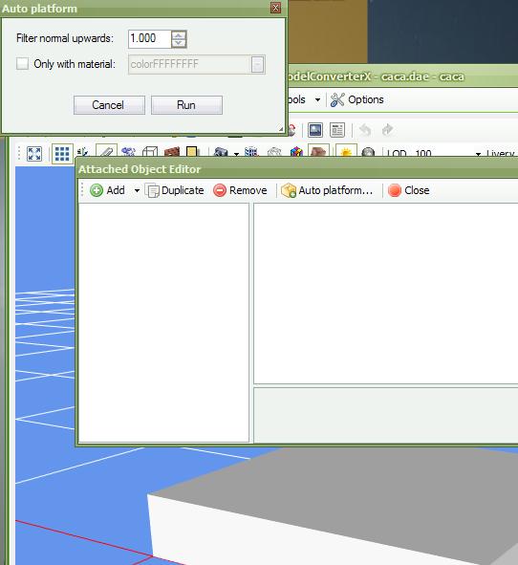Toggle the grid display icon
Image resolution: width=518 pixels, height=565 pixels.
point(62,154)
